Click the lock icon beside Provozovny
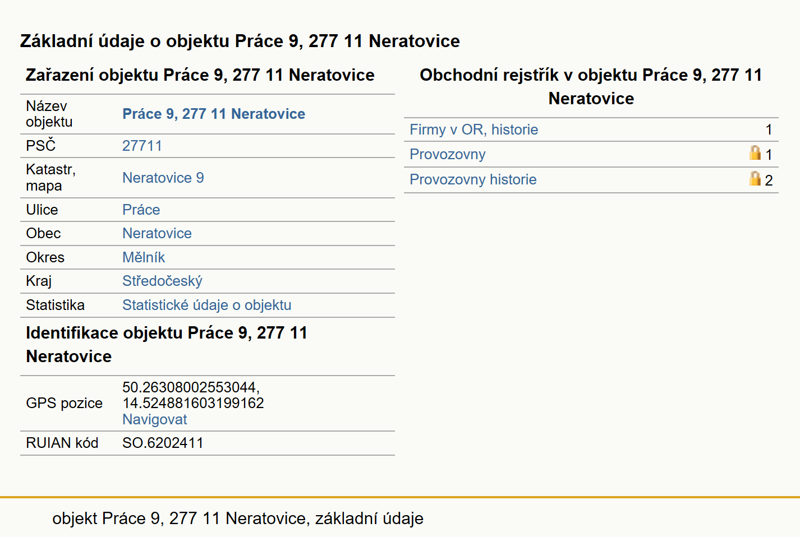The height and width of the screenshot is (537, 800). 755,153
